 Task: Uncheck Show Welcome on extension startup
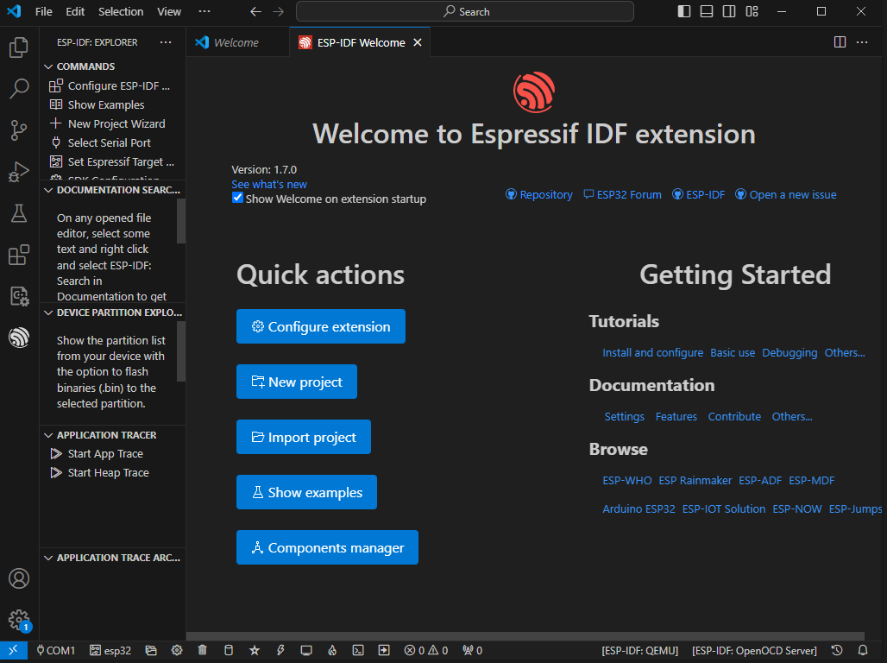pyautogui.click(x=238, y=198)
